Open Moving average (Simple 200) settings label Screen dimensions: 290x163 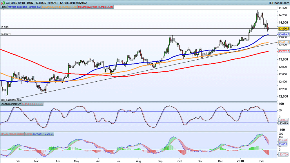click(x=95, y=7)
